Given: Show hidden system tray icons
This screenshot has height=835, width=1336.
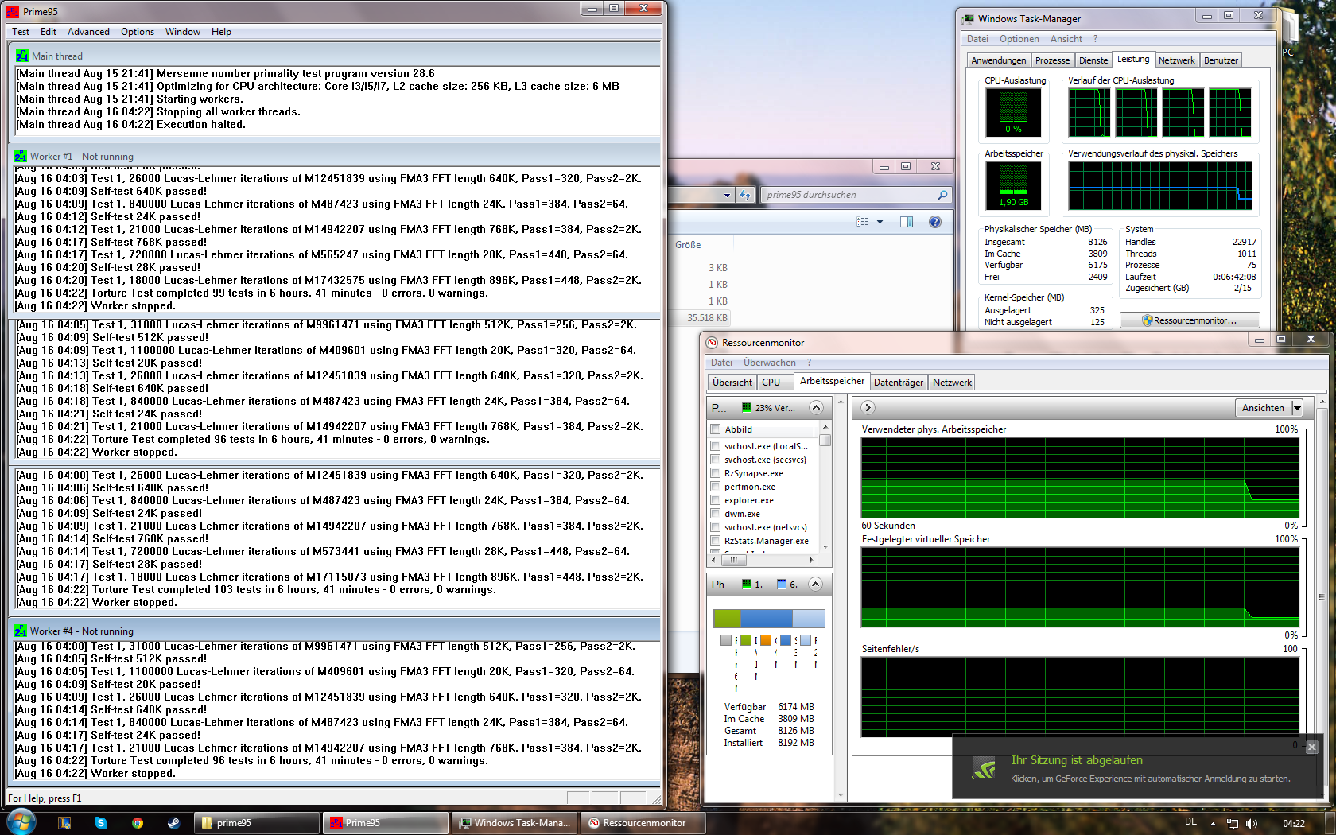Looking at the screenshot, I should coord(1213,824).
